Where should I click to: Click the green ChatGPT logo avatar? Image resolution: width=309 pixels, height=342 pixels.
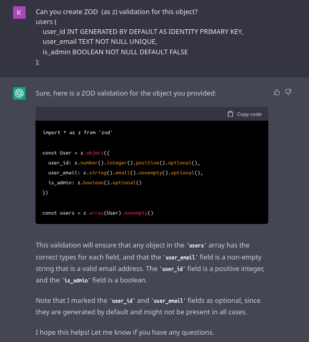(x=19, y=93)
